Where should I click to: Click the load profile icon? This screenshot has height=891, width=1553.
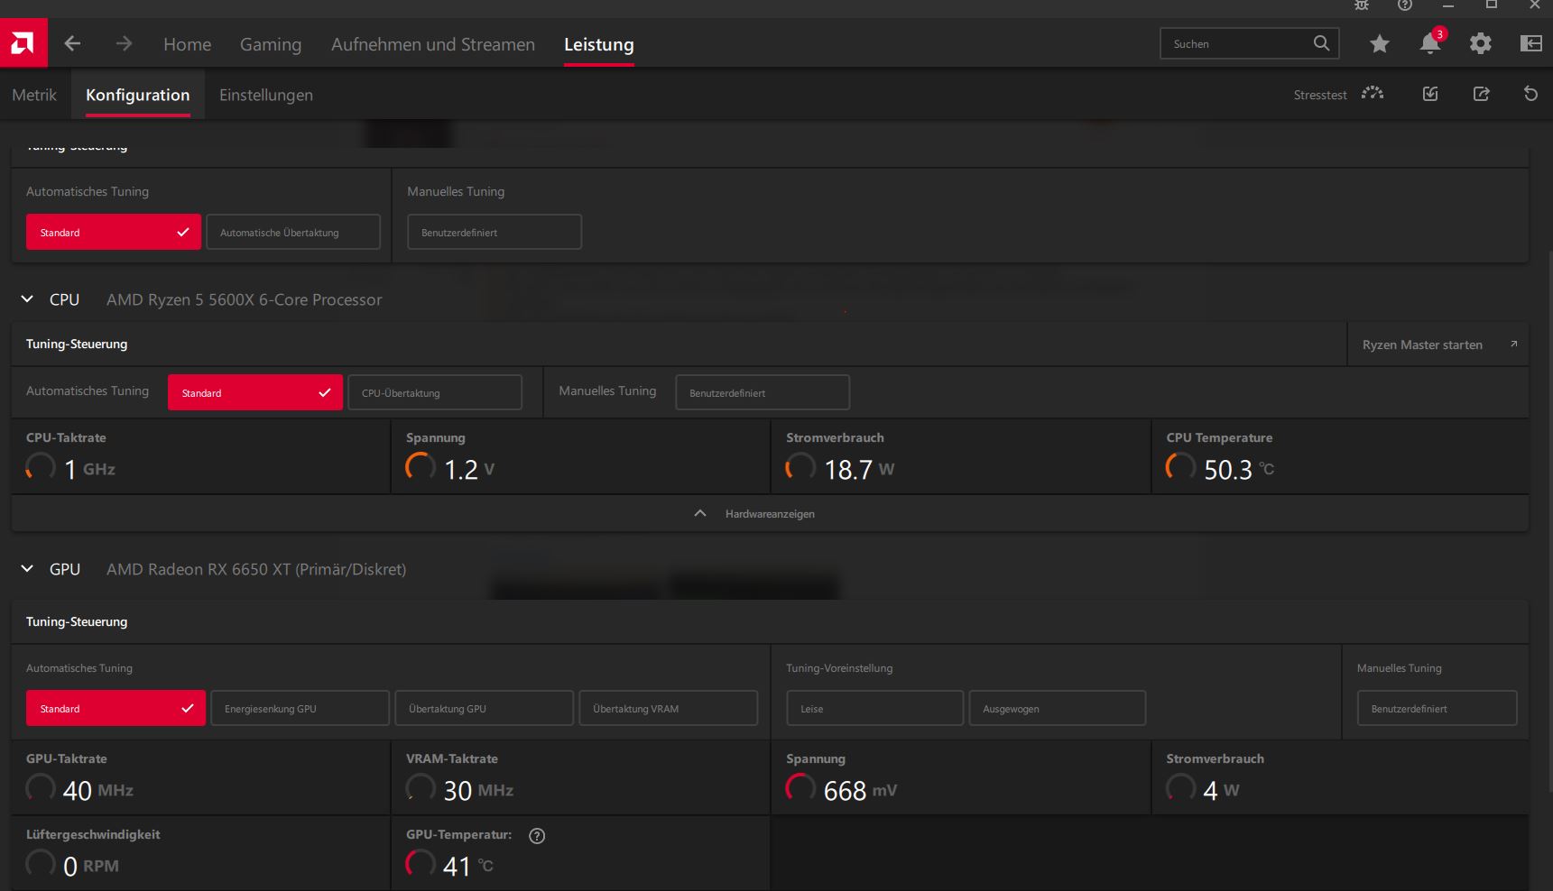1430,94
